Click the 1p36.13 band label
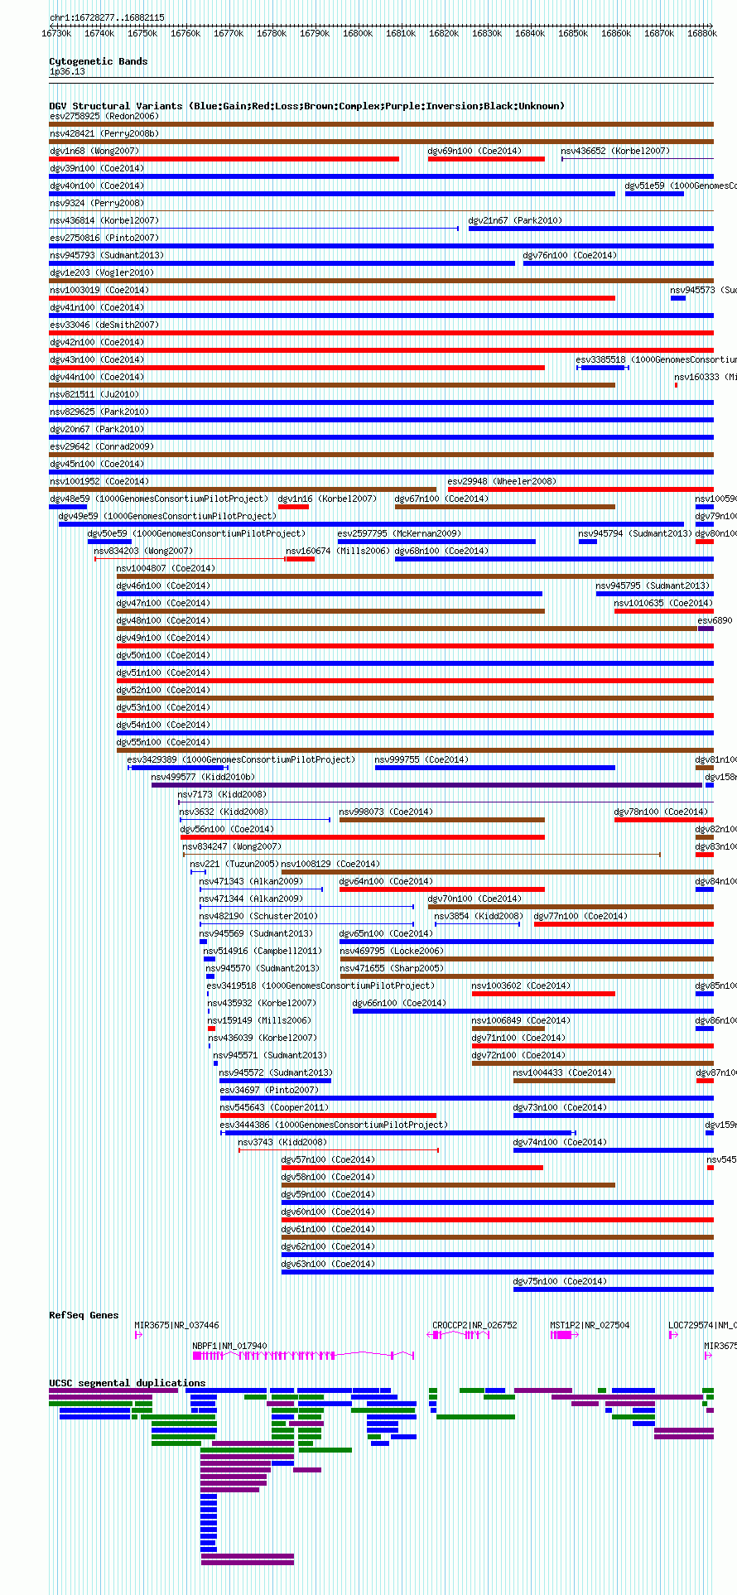The width and height of the screenshot is (737, 1595). tap(67, 71)
